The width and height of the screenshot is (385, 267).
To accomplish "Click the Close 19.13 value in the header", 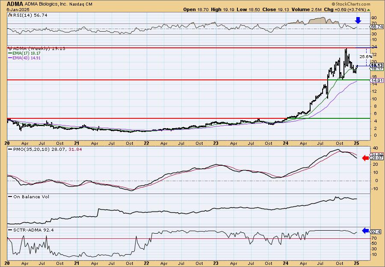I will tap(276, 10).
